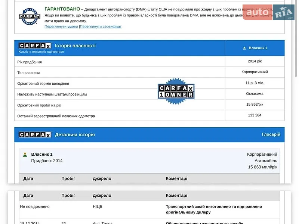The height and width of the screenshot is (224, 299).
Task: Click the page vertical scrollbar
Action: 296,38
